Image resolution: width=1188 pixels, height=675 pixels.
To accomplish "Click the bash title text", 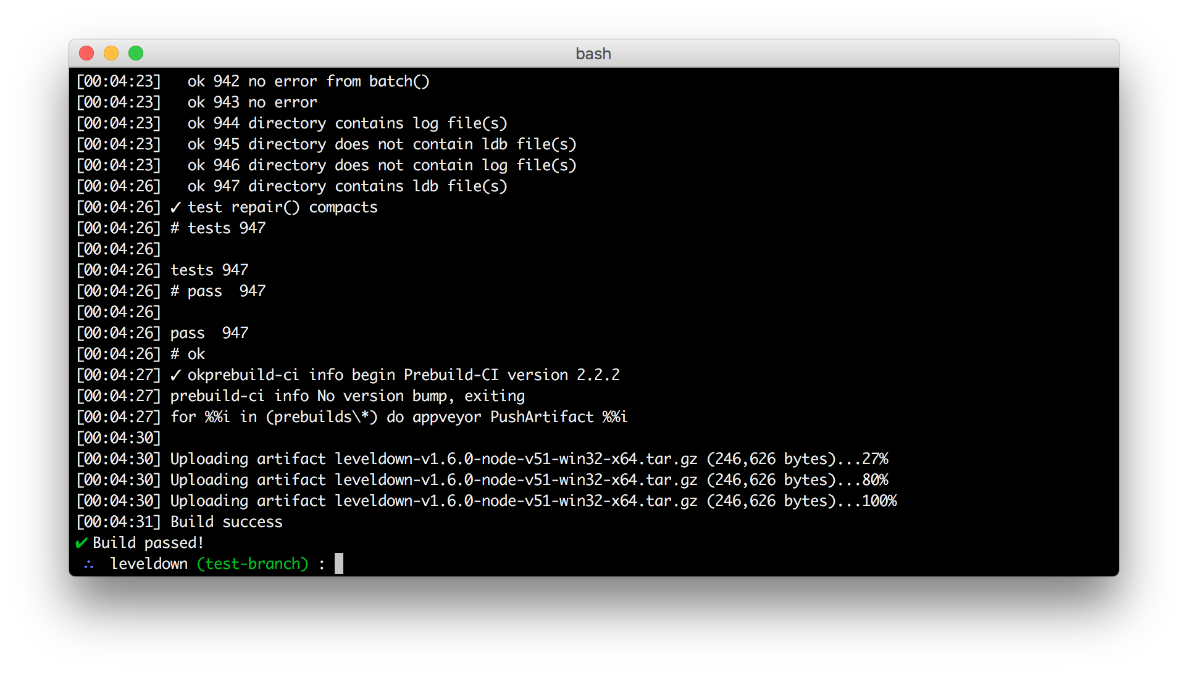I will pyautogui.click(x=593, y=54).
